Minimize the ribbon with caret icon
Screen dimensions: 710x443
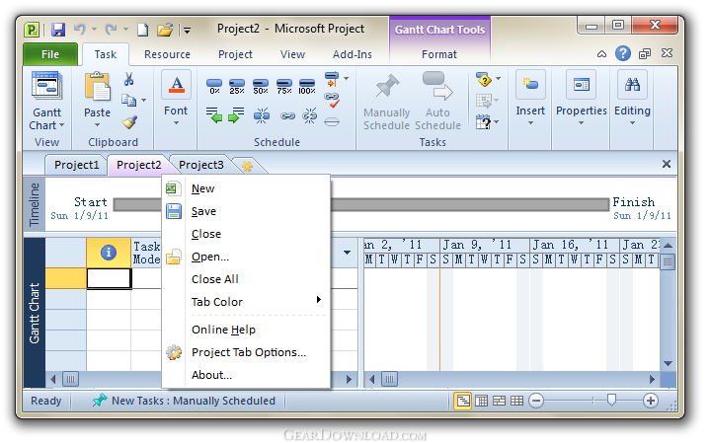pos(601,54)
